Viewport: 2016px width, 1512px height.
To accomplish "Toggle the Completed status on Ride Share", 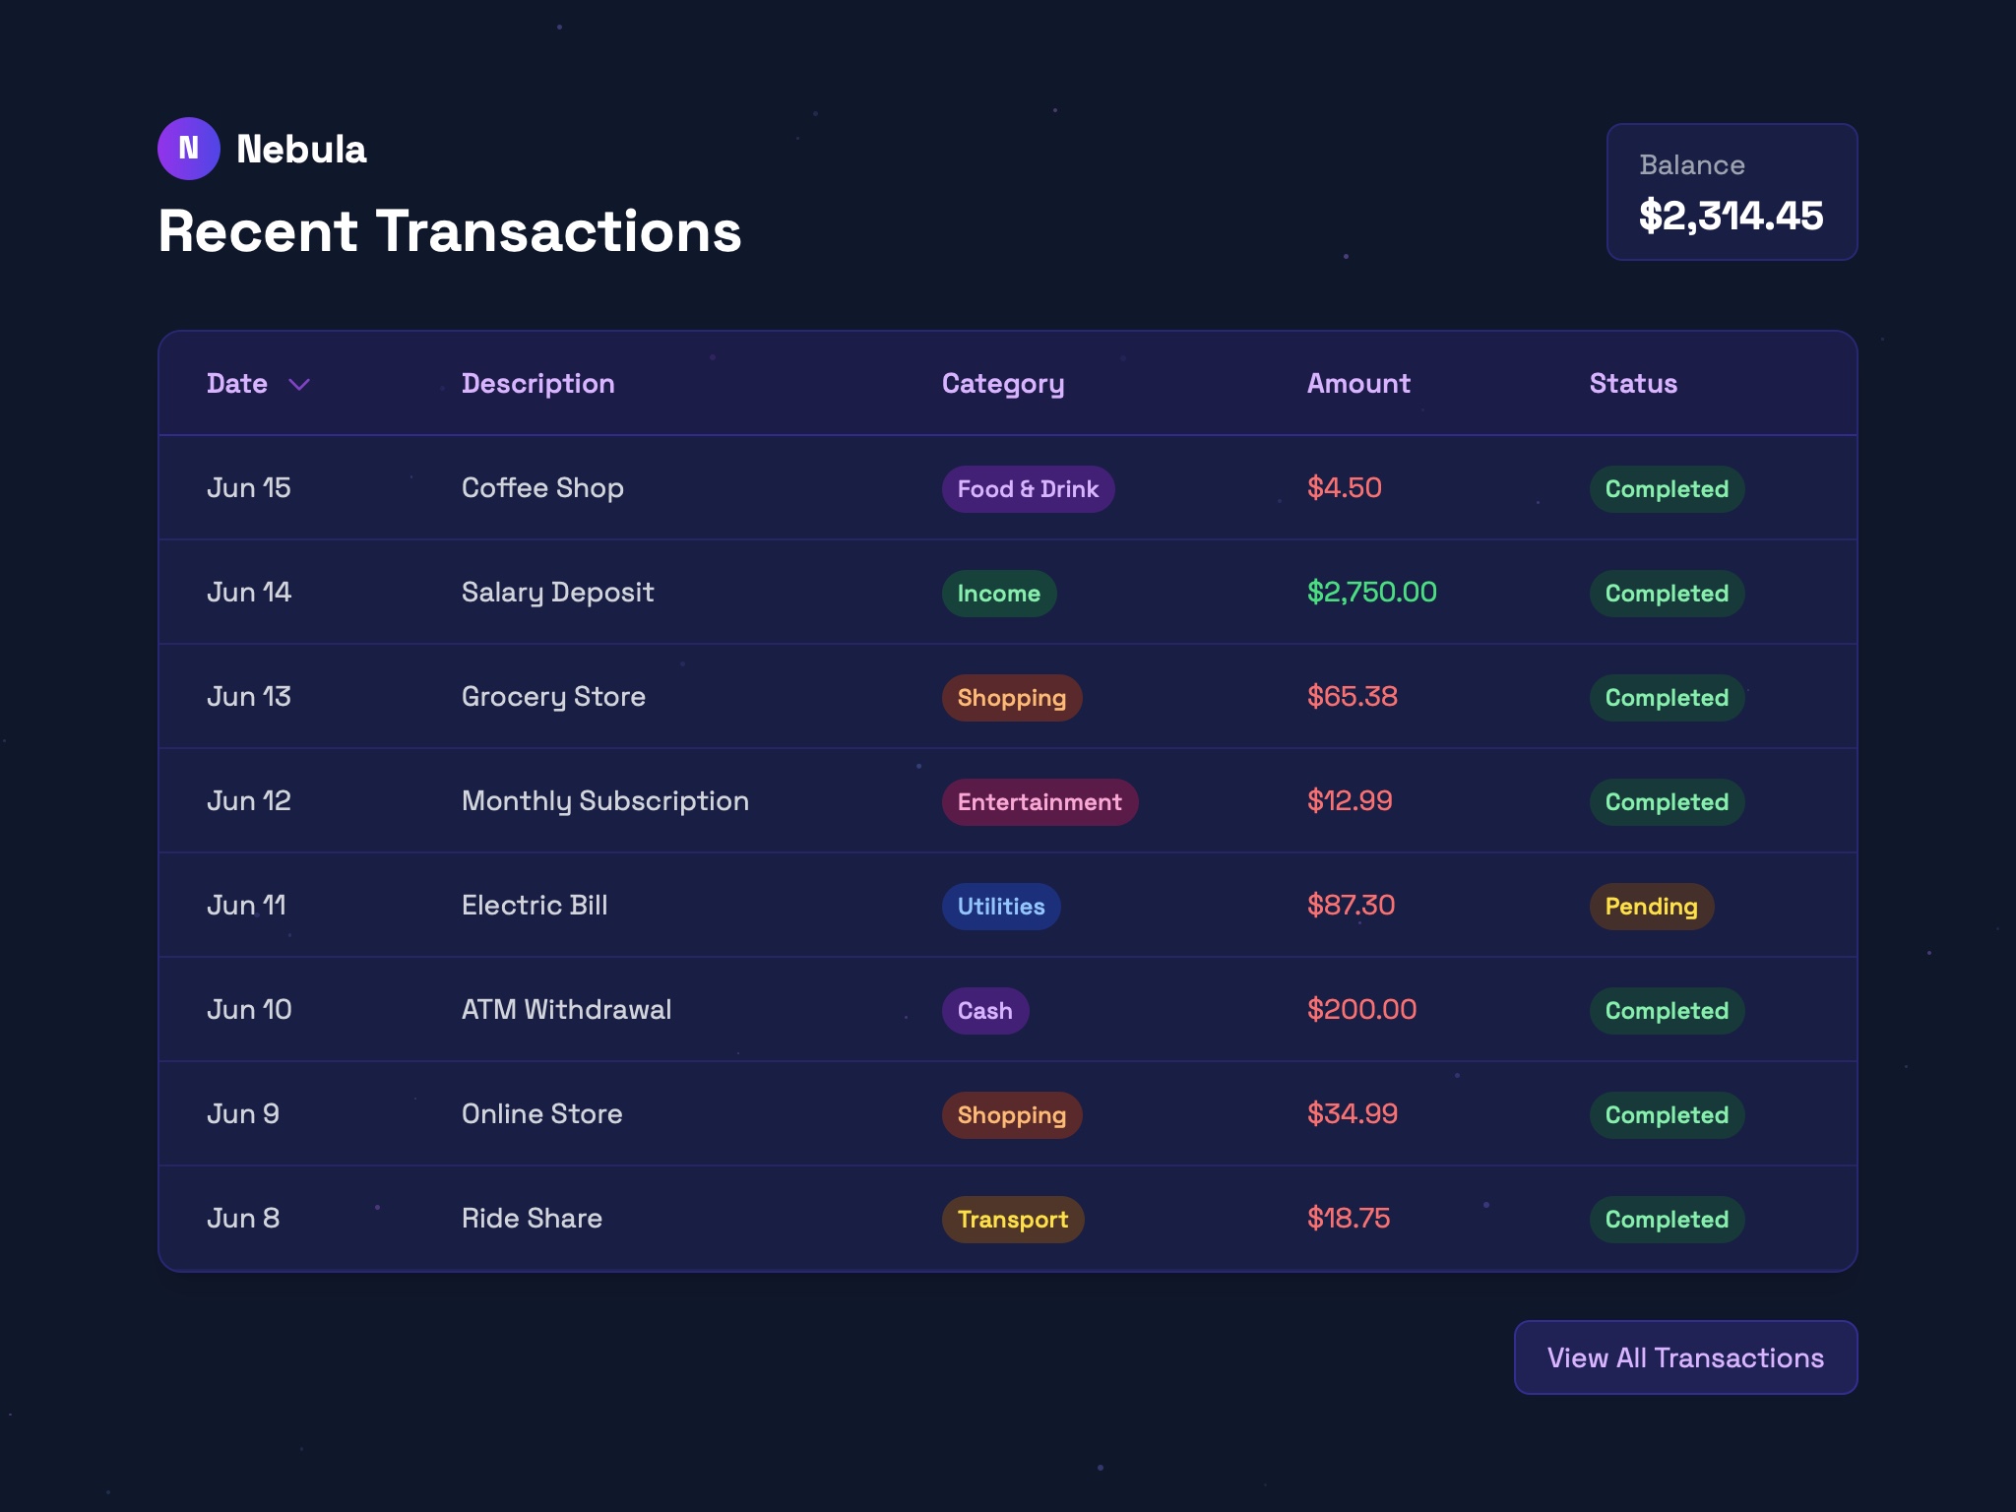I will pyautogui.click(x=1666, y=1219).
